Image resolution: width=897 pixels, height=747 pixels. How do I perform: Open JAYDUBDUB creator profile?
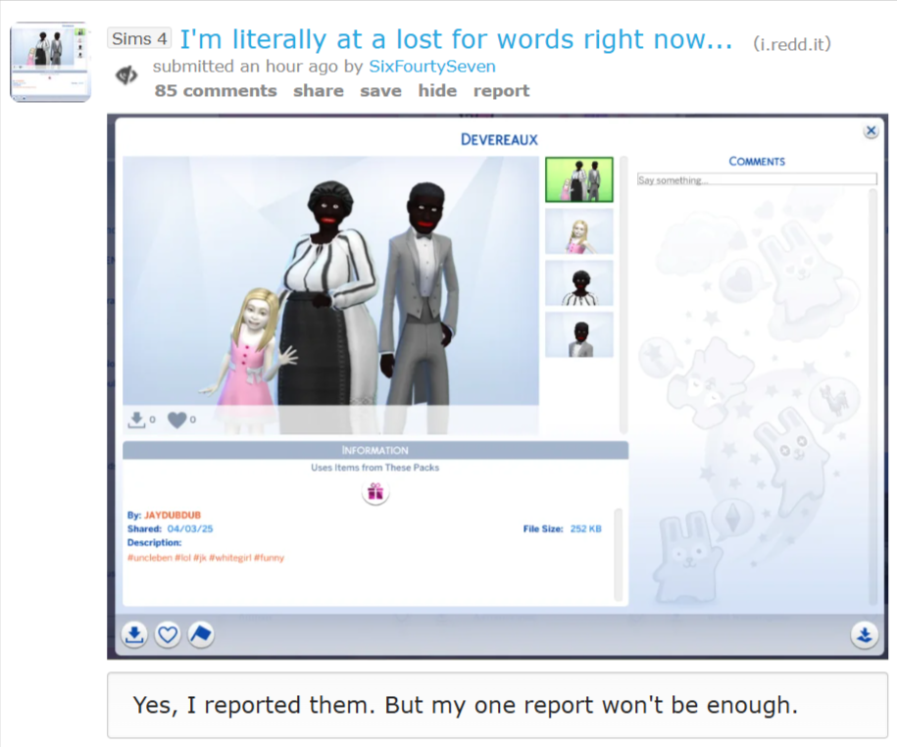coord(173,515)
